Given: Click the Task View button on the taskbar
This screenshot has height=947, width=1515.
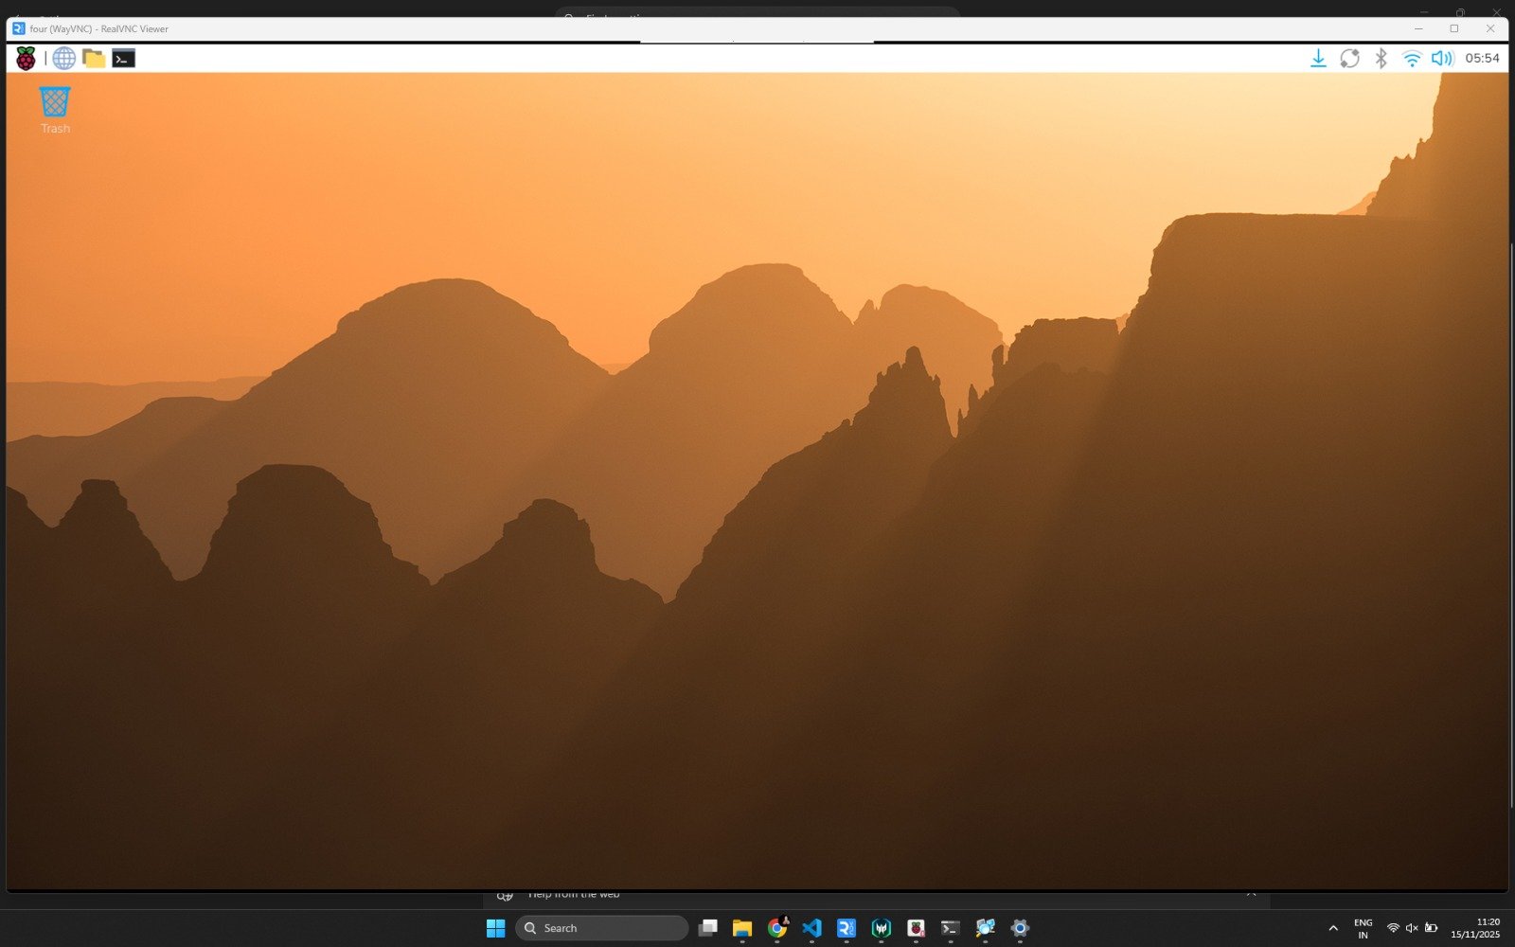Looking at the screenshot, I should tap(708, 928).
